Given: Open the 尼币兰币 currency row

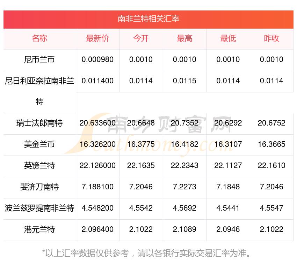Looking at the screenshot, I should [40, 60].
